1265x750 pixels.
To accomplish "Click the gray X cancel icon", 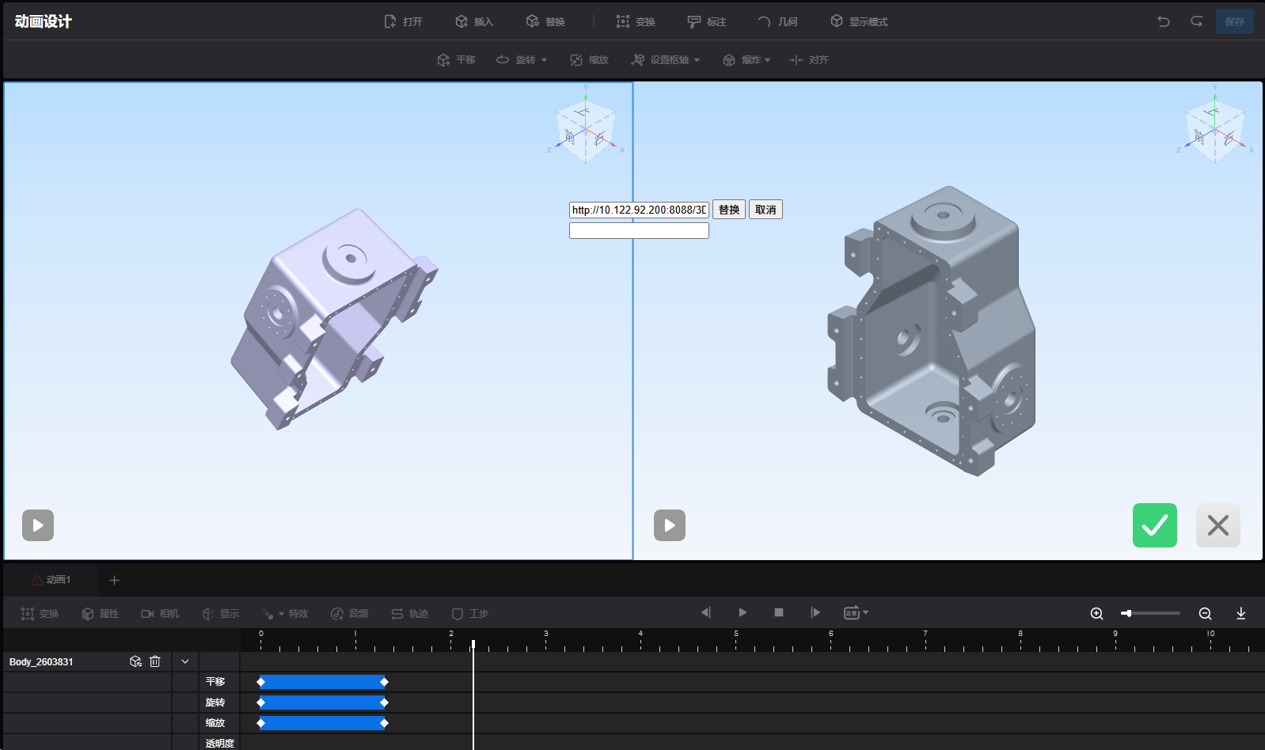I will pyautogui.click(x=1218, y=525).
